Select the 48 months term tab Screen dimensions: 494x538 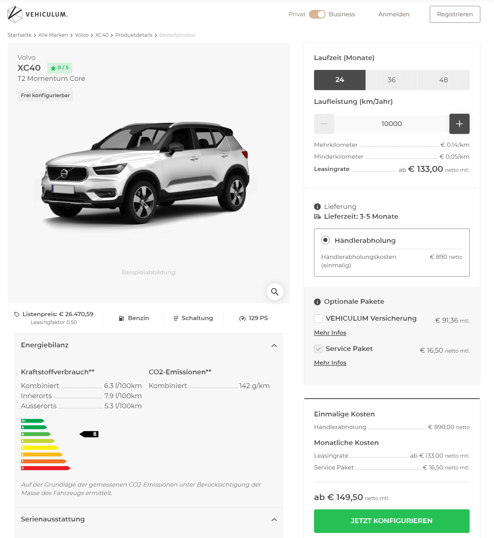click(443, 80)
